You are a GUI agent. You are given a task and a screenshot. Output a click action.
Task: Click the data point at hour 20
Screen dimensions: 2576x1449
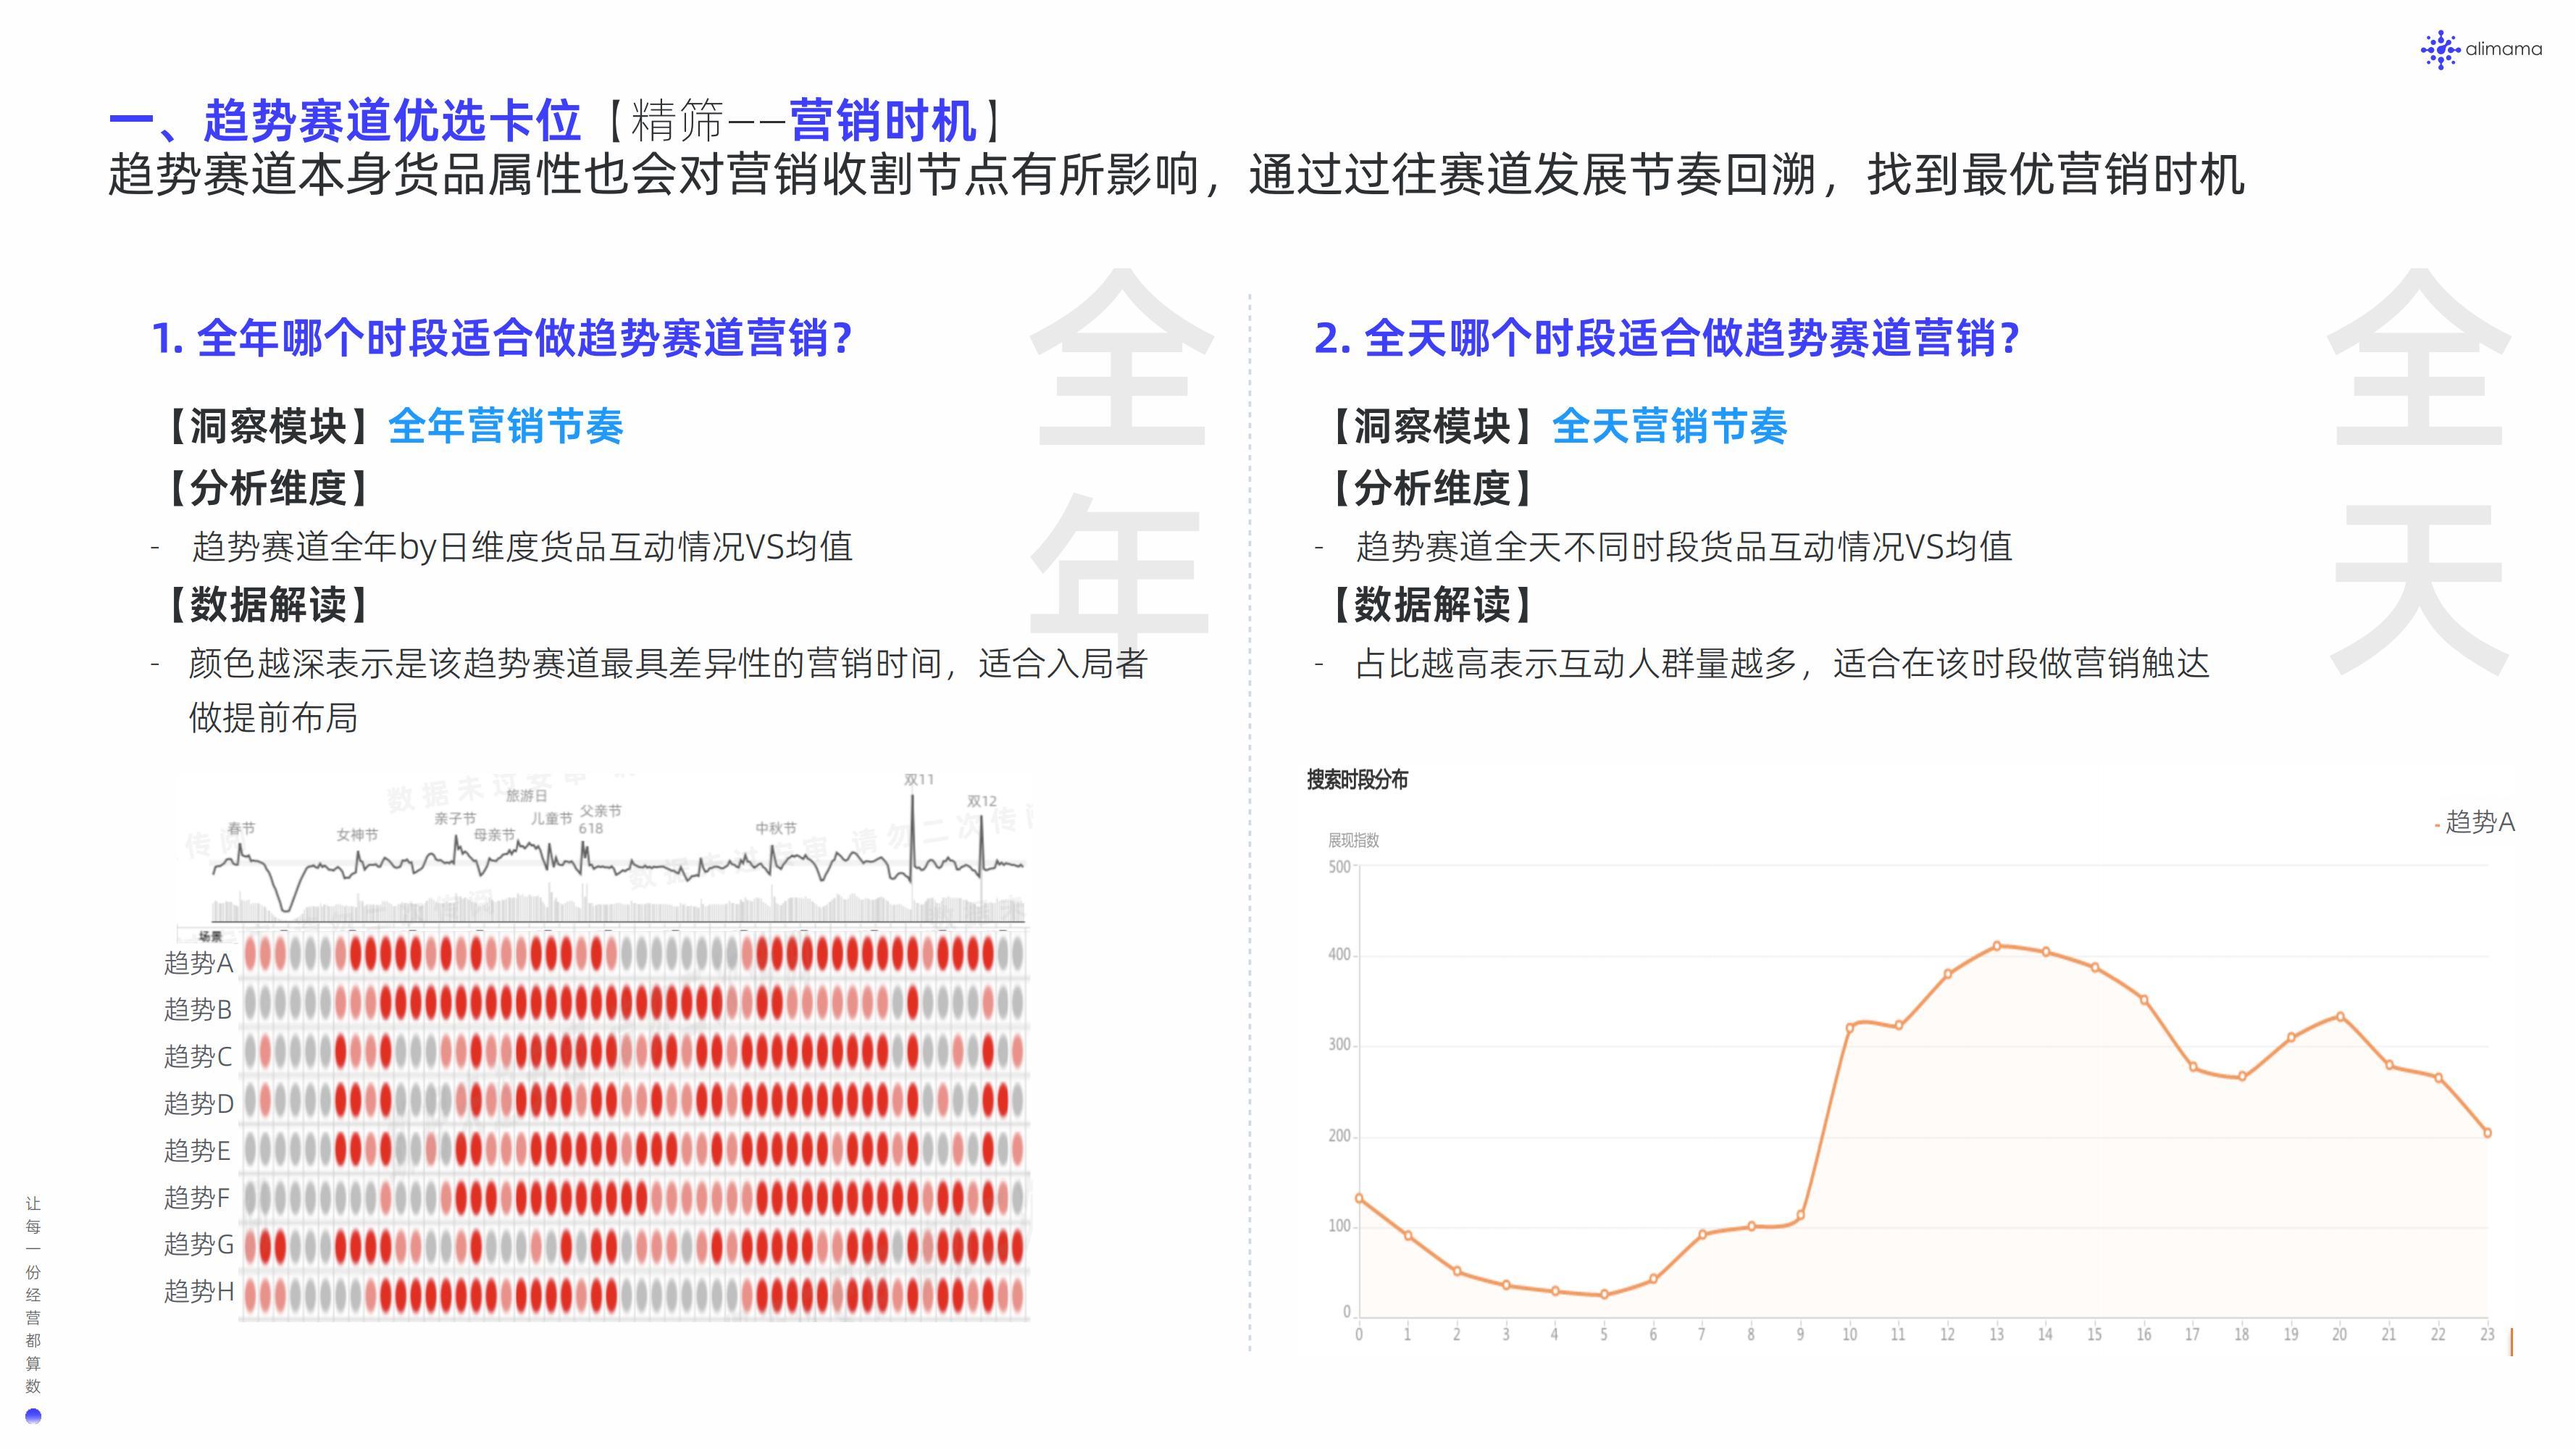pos(2340,1017)
